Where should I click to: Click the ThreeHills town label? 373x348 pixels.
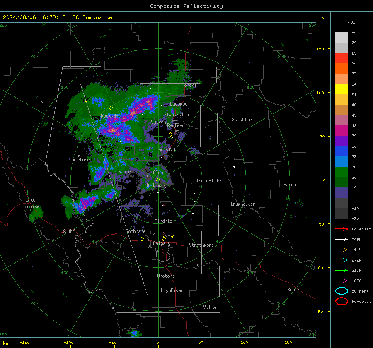tap(208, 181)
